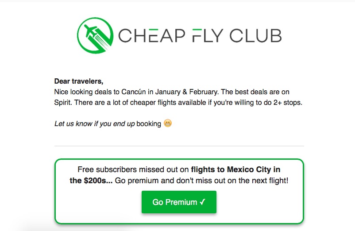The height and width of the screenshot is (231, 355).
Task: Click Free subscribers missed out text
Action: [x=133, y=169]
